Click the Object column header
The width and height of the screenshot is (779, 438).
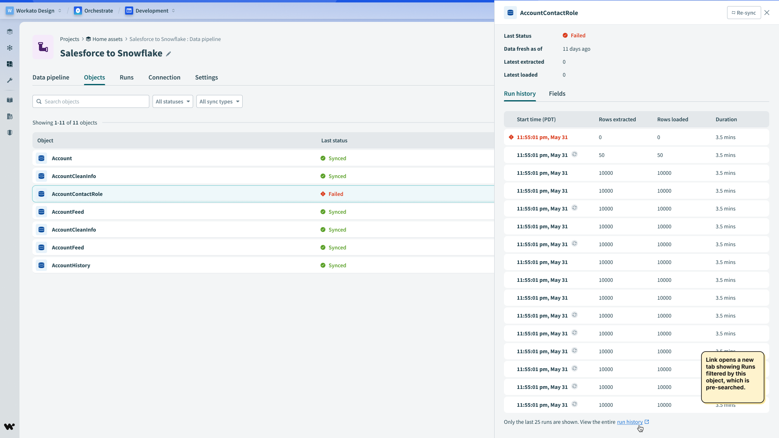(x=45, y=140)
